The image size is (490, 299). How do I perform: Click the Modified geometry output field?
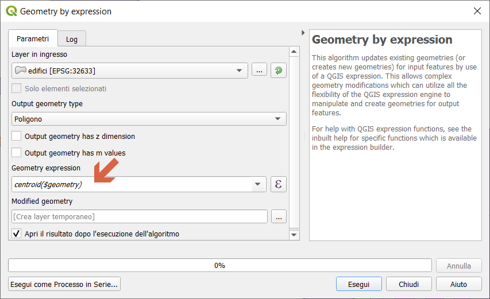coord(140,216)
